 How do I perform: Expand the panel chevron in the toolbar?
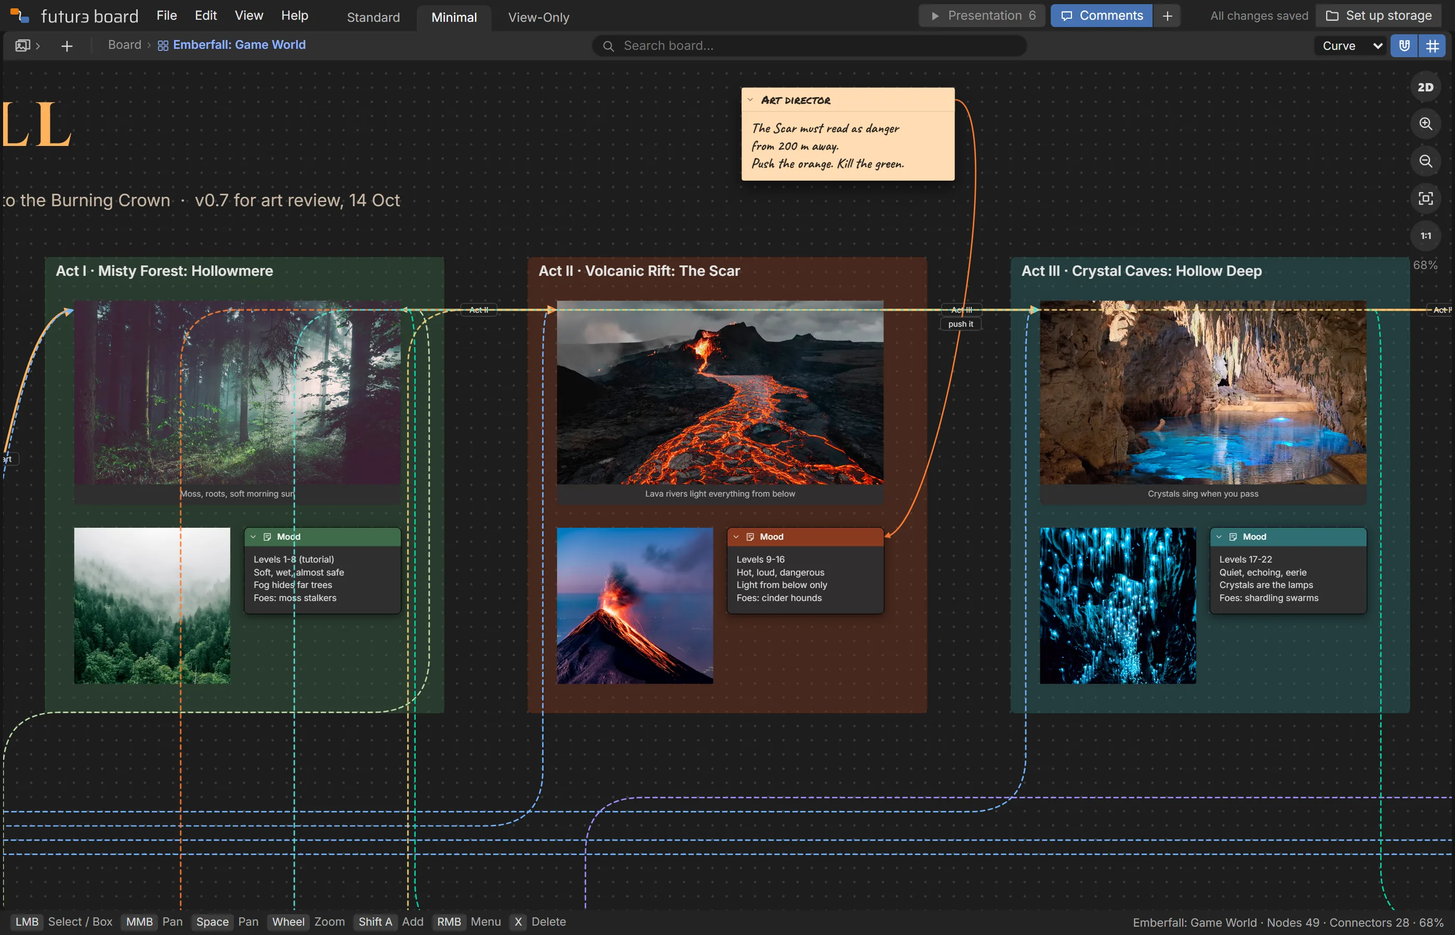pos(37,46)
